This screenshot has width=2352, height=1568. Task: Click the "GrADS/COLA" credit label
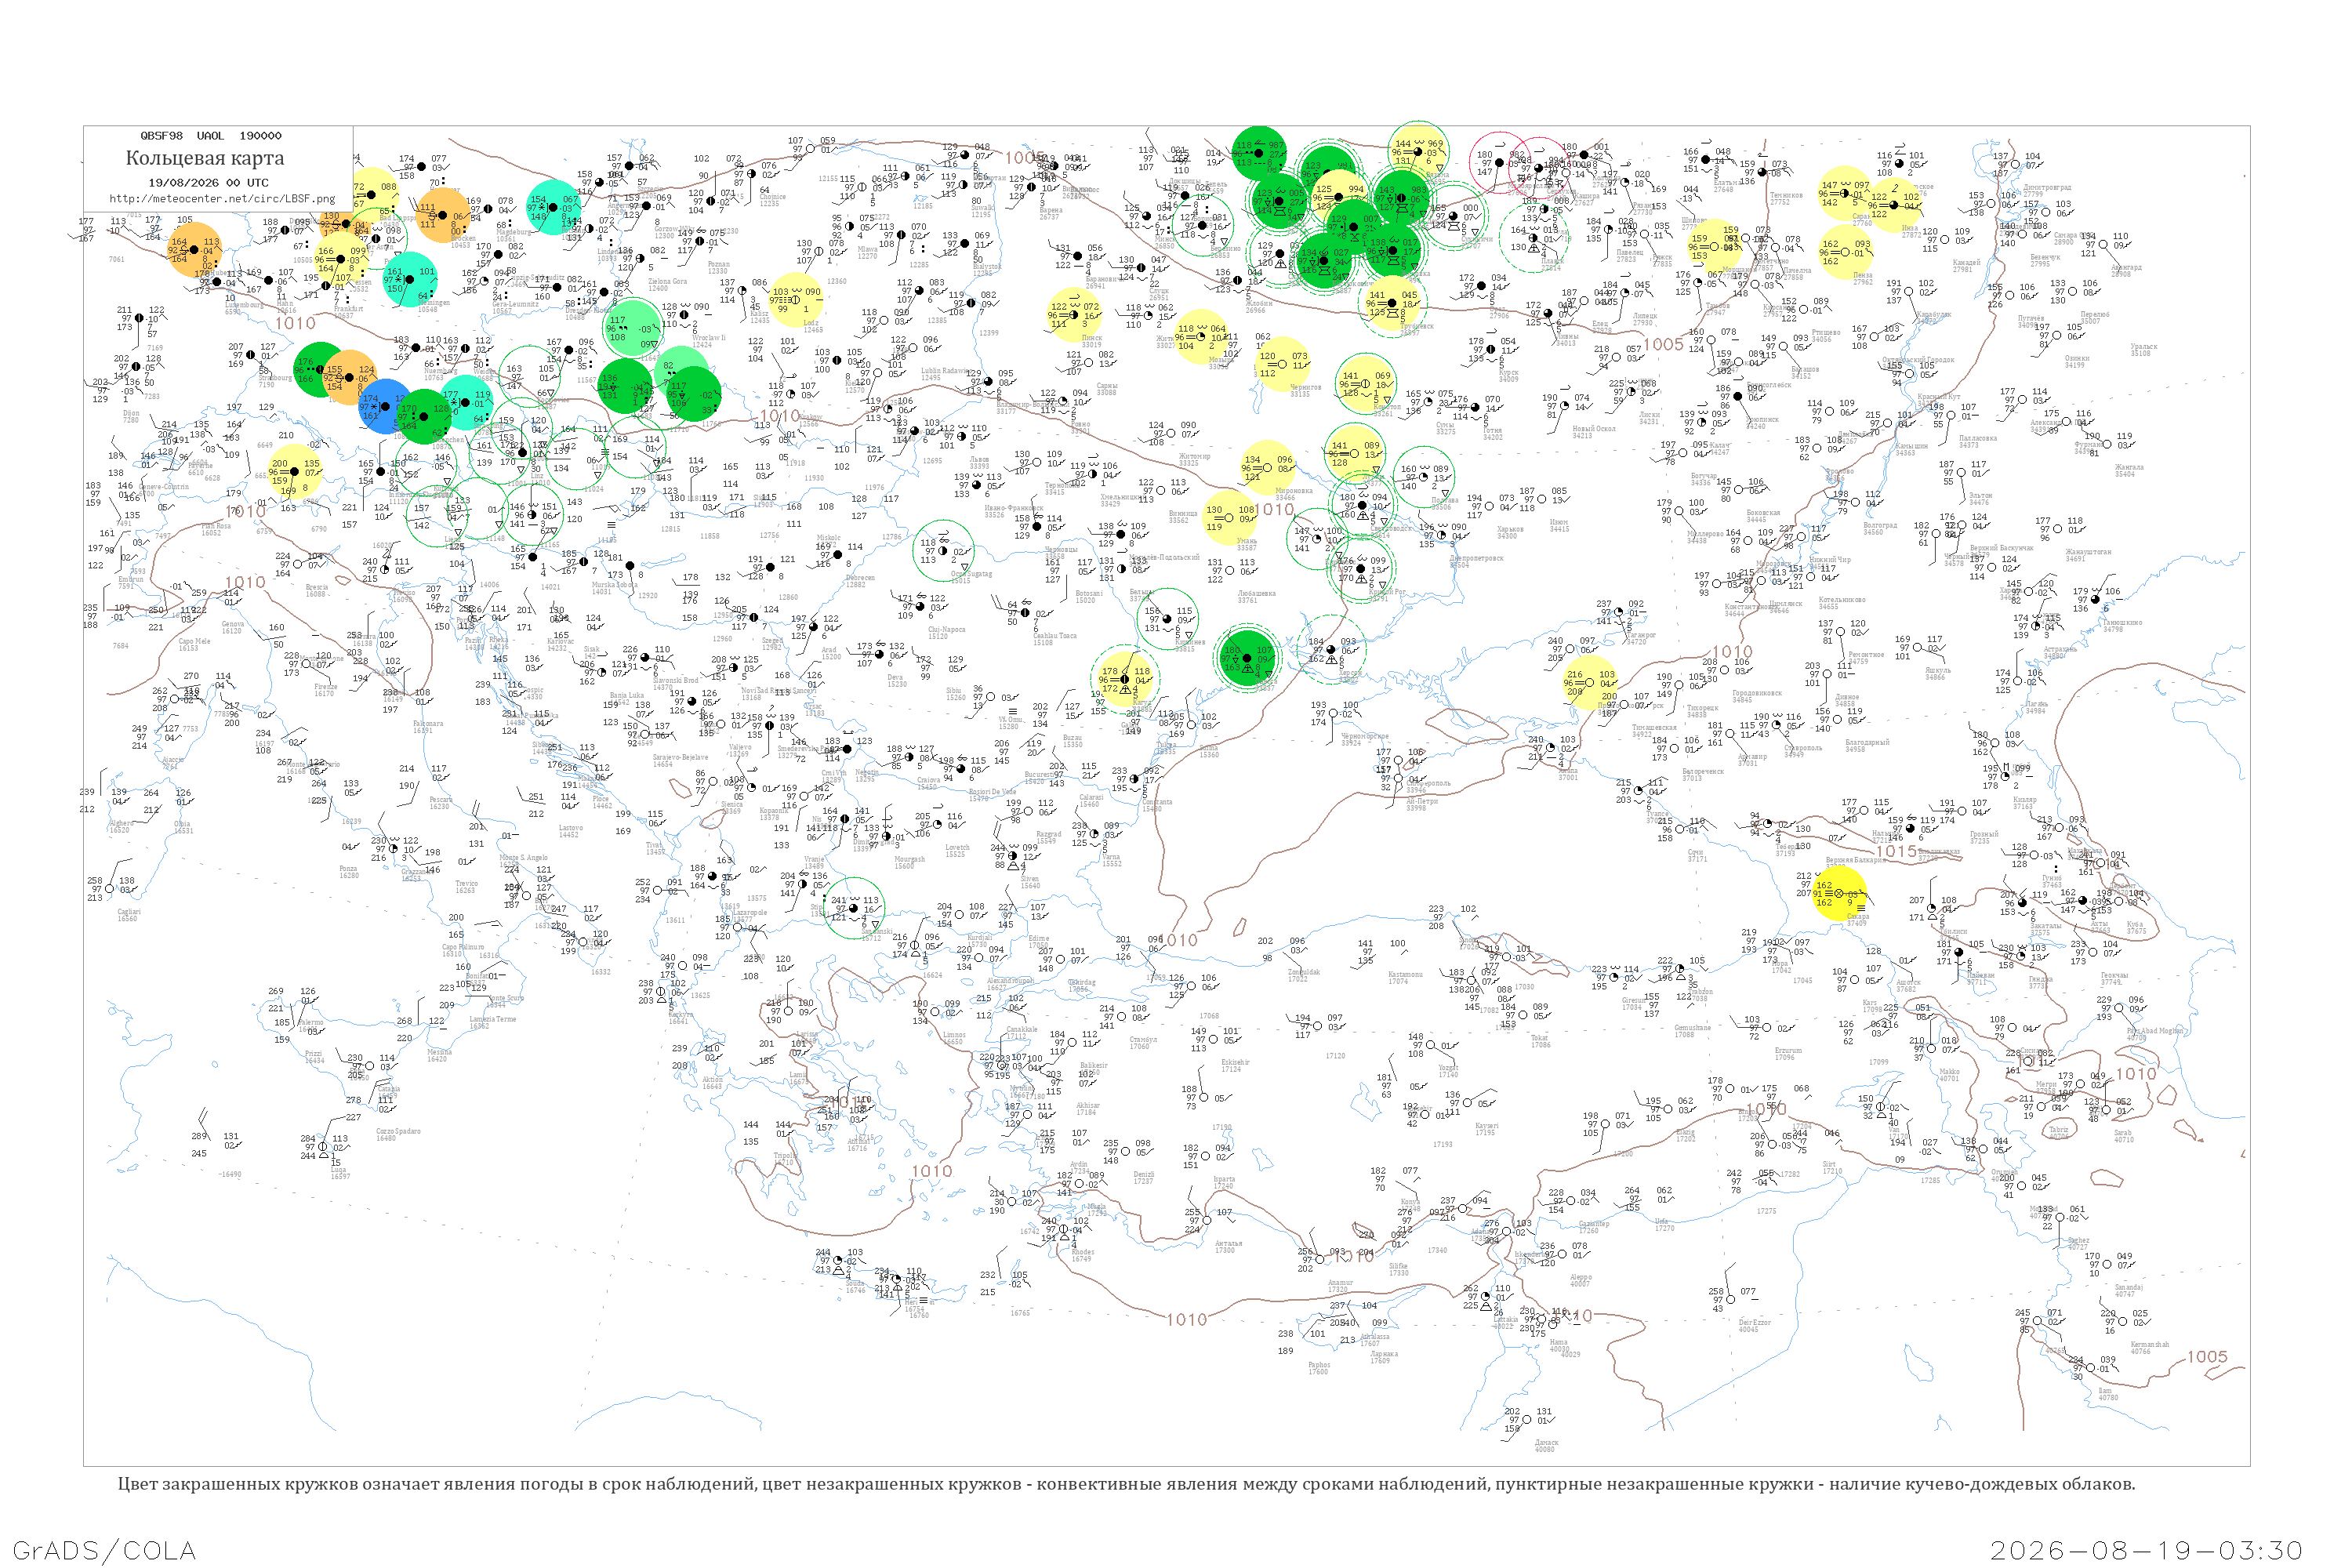pos(104,1550)
